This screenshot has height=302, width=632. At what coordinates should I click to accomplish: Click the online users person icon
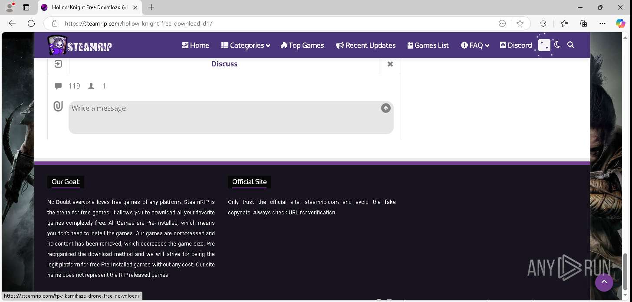point(91,86)
